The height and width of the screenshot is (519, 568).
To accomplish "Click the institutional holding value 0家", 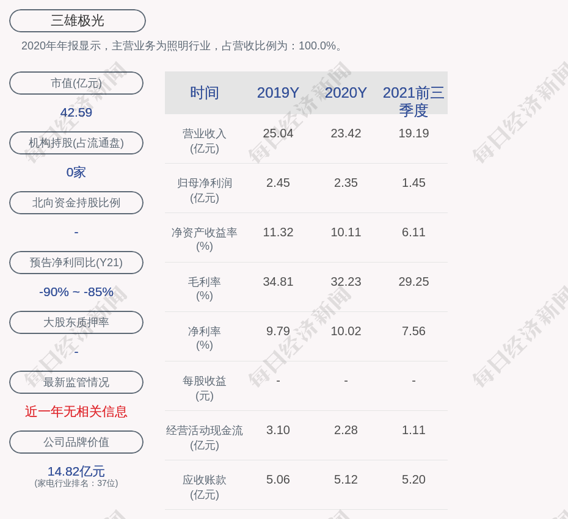I will pos(76,172).
